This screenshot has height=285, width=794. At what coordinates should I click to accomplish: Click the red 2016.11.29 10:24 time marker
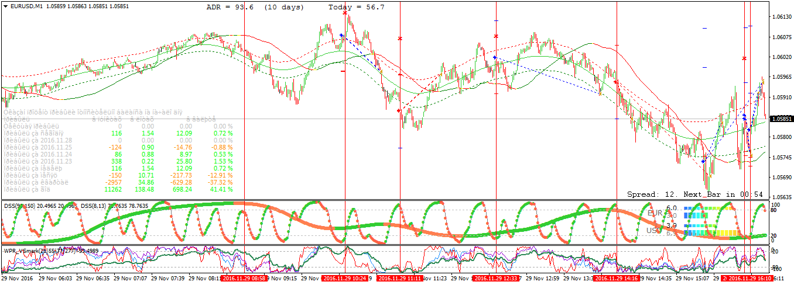[x=344, y=279]
